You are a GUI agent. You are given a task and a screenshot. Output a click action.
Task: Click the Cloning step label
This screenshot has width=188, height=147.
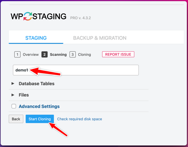tap(84, 55)
